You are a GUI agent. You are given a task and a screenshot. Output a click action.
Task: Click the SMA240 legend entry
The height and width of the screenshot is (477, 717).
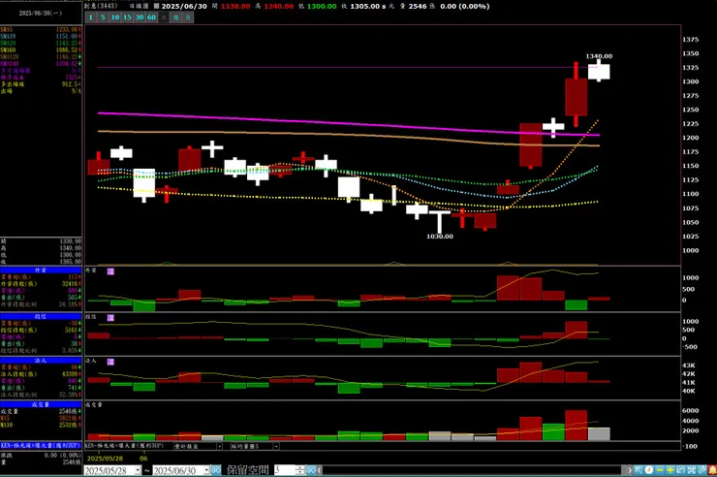click(x=41, y=64)
